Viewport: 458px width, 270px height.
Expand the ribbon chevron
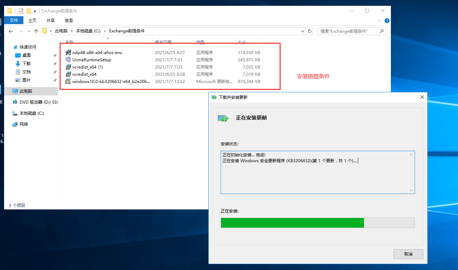(379, 21)
